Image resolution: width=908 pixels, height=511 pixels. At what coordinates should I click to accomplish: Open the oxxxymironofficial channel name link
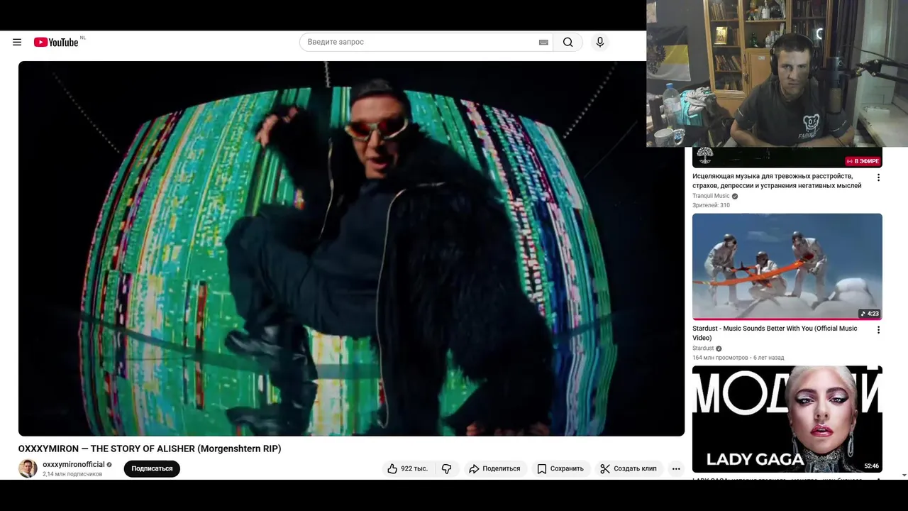[x=73, y=464]
